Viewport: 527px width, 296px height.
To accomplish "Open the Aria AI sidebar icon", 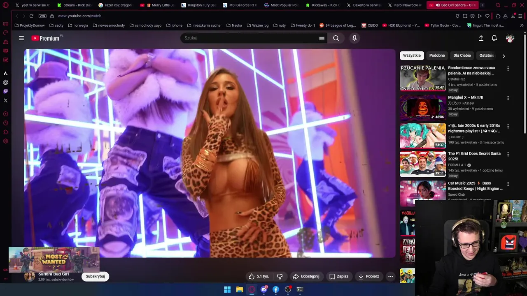I will tap(5, 73).
